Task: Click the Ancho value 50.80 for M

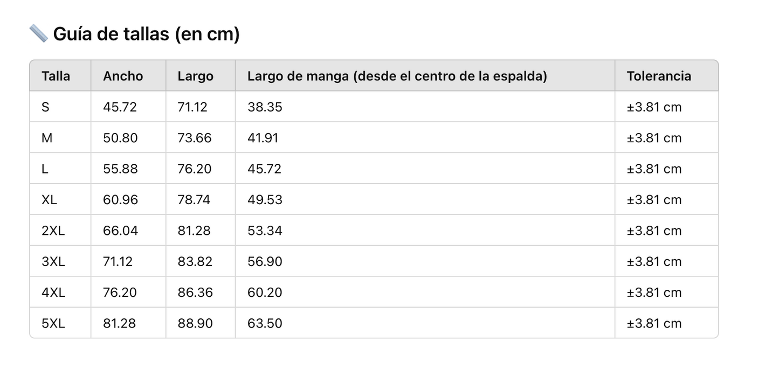Action: point(120,138)
